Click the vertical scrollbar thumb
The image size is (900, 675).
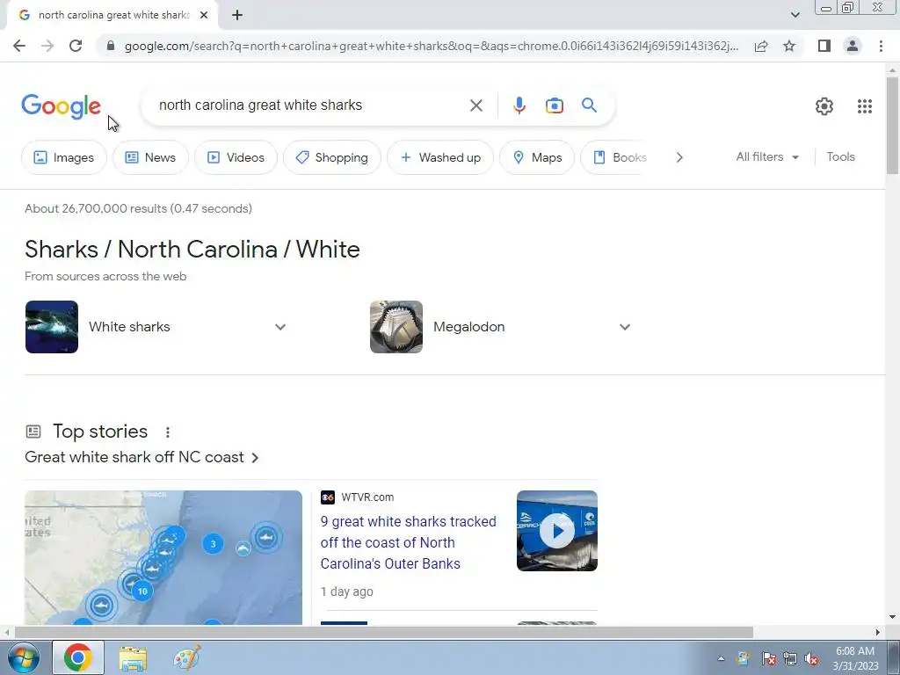coord(892,125)
